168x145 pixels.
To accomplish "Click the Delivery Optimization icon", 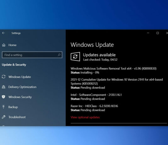I will (3, 87).
